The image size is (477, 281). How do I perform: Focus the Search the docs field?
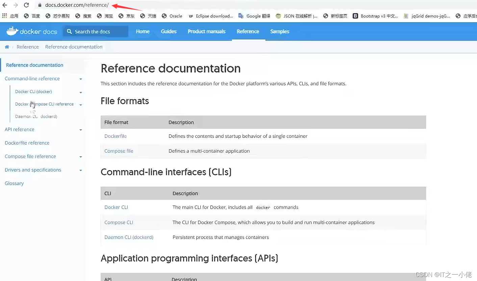[x=96, y=31]
